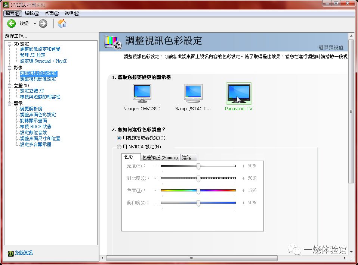Click the vertical scrollbar down arrow
Screen dimensions: 358x265
pyautogui.click(x=351, y=252)
